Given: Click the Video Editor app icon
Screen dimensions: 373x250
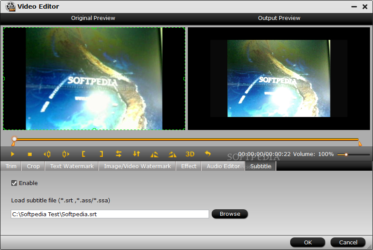Looking at the screenshot, I should [x=10, y=6].
